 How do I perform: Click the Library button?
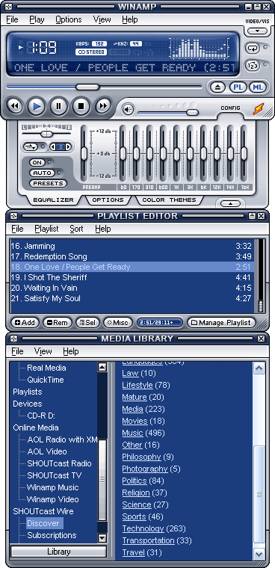(x=59, y=552)
